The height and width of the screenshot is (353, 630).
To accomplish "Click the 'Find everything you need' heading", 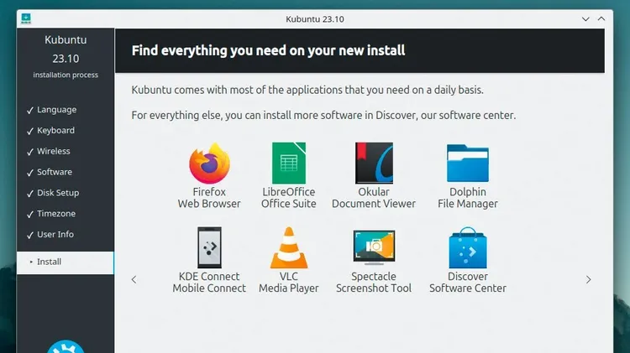I will 269,50.
